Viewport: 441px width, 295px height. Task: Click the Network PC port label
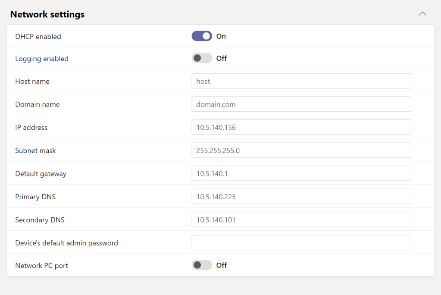(x=41, y=266)
